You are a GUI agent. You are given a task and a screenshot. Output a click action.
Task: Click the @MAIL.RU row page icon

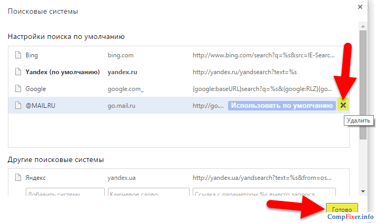pyautogui.click(x=18, y=105)
